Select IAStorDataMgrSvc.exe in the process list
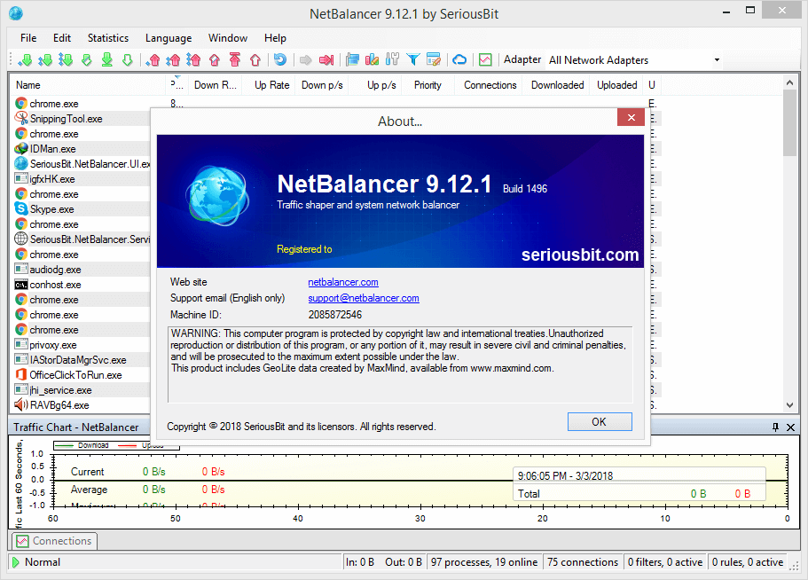This screenshot has height=580, width=808. point(78,360)
